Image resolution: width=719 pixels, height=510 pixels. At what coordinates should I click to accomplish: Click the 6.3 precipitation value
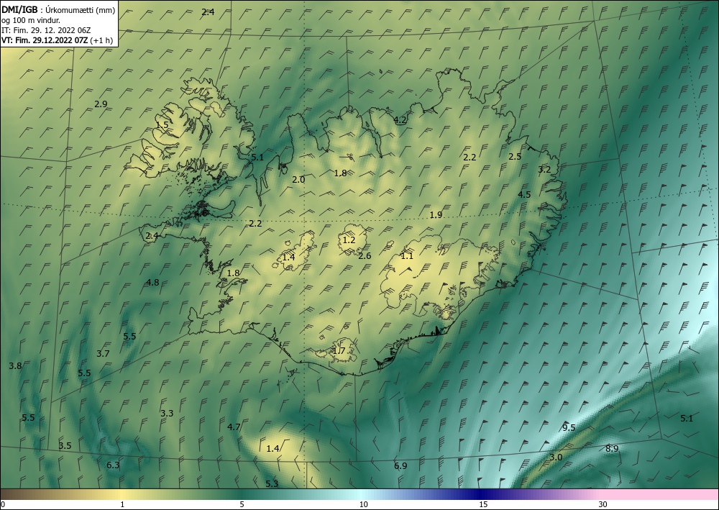pos(113,465)
